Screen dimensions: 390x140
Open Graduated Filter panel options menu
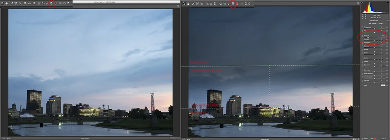pyautogui.click(x=388, y=21)
